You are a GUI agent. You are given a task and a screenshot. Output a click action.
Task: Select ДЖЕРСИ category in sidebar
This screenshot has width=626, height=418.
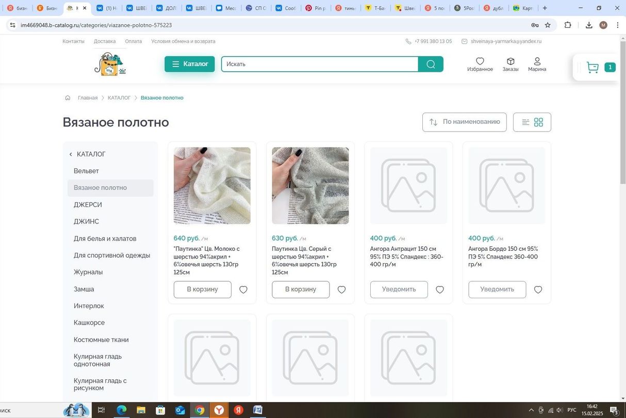coord(88,205)
